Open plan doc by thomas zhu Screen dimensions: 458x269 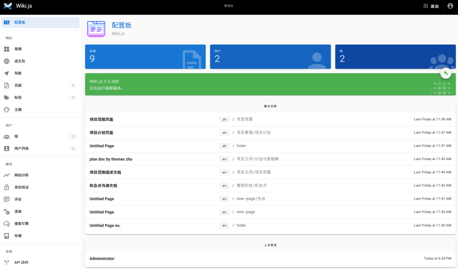click(111, 159)
